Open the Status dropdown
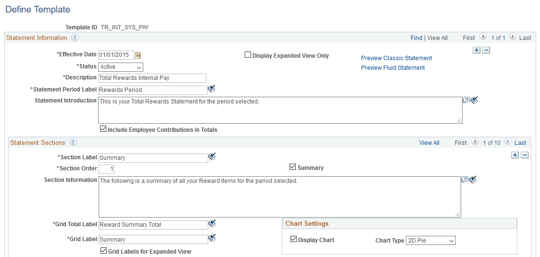540x257 pixels. point(121,67)
